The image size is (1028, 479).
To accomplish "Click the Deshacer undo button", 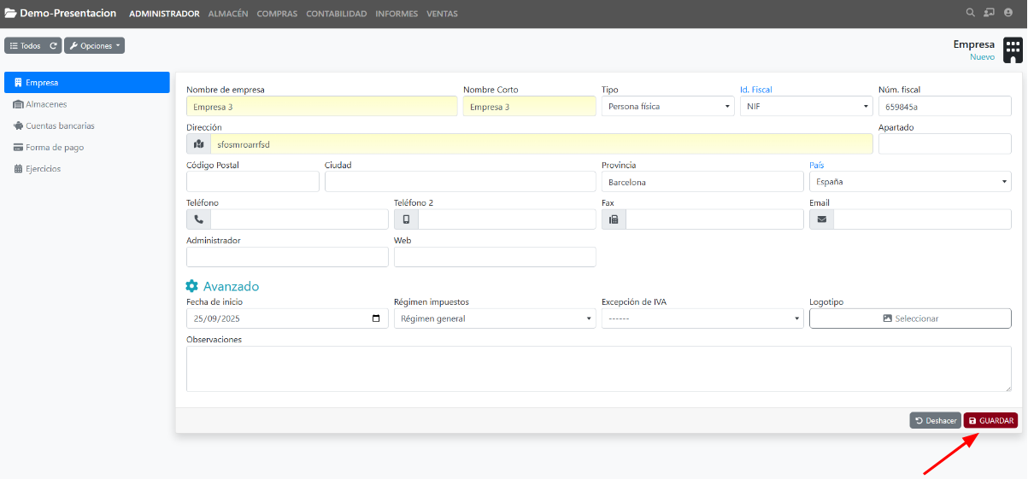I will click(x=935, y=420).
